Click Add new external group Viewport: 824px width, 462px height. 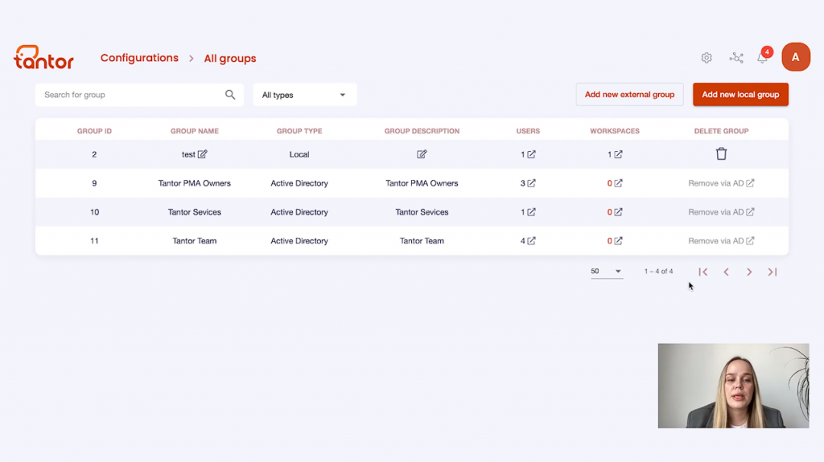[629, 95]
